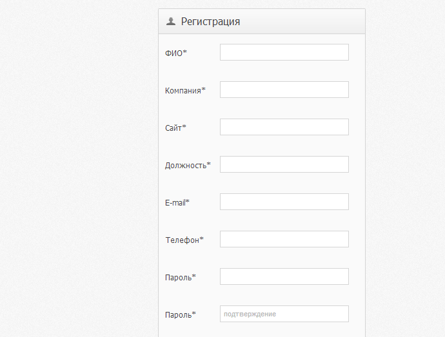The height and width of the screenshot is (337, 445).
Task: Click into the E-mail field
Action: pos(284,202)
